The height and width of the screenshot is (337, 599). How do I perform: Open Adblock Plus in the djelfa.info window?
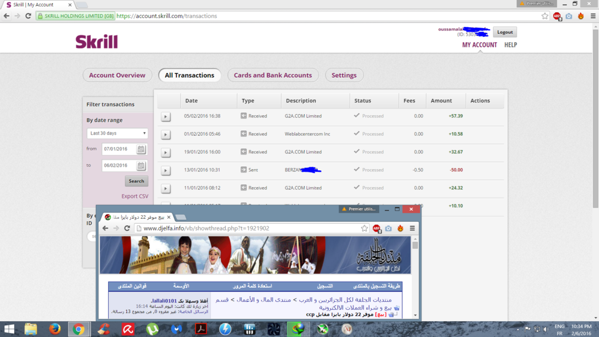click(377, 229)
